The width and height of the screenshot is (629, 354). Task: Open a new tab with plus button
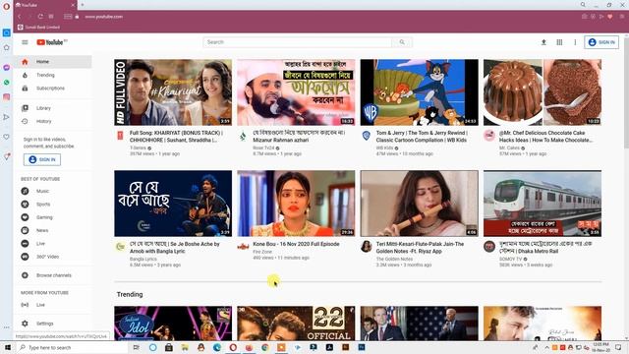pyautogui.click(x=83, y=5)
